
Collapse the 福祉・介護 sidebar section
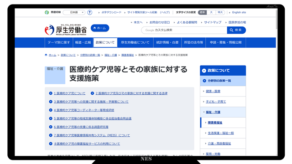(x=204, y=112)
